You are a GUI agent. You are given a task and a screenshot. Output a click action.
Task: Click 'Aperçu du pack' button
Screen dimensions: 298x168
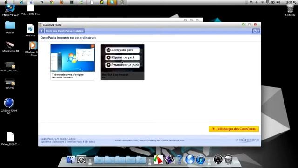122,50
